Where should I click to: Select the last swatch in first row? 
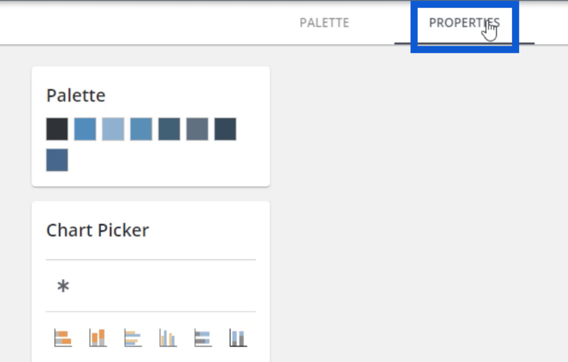(225, 129)
